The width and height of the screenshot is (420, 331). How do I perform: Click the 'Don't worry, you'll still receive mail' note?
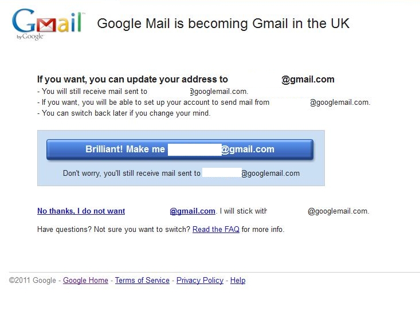tap(181, 174)
